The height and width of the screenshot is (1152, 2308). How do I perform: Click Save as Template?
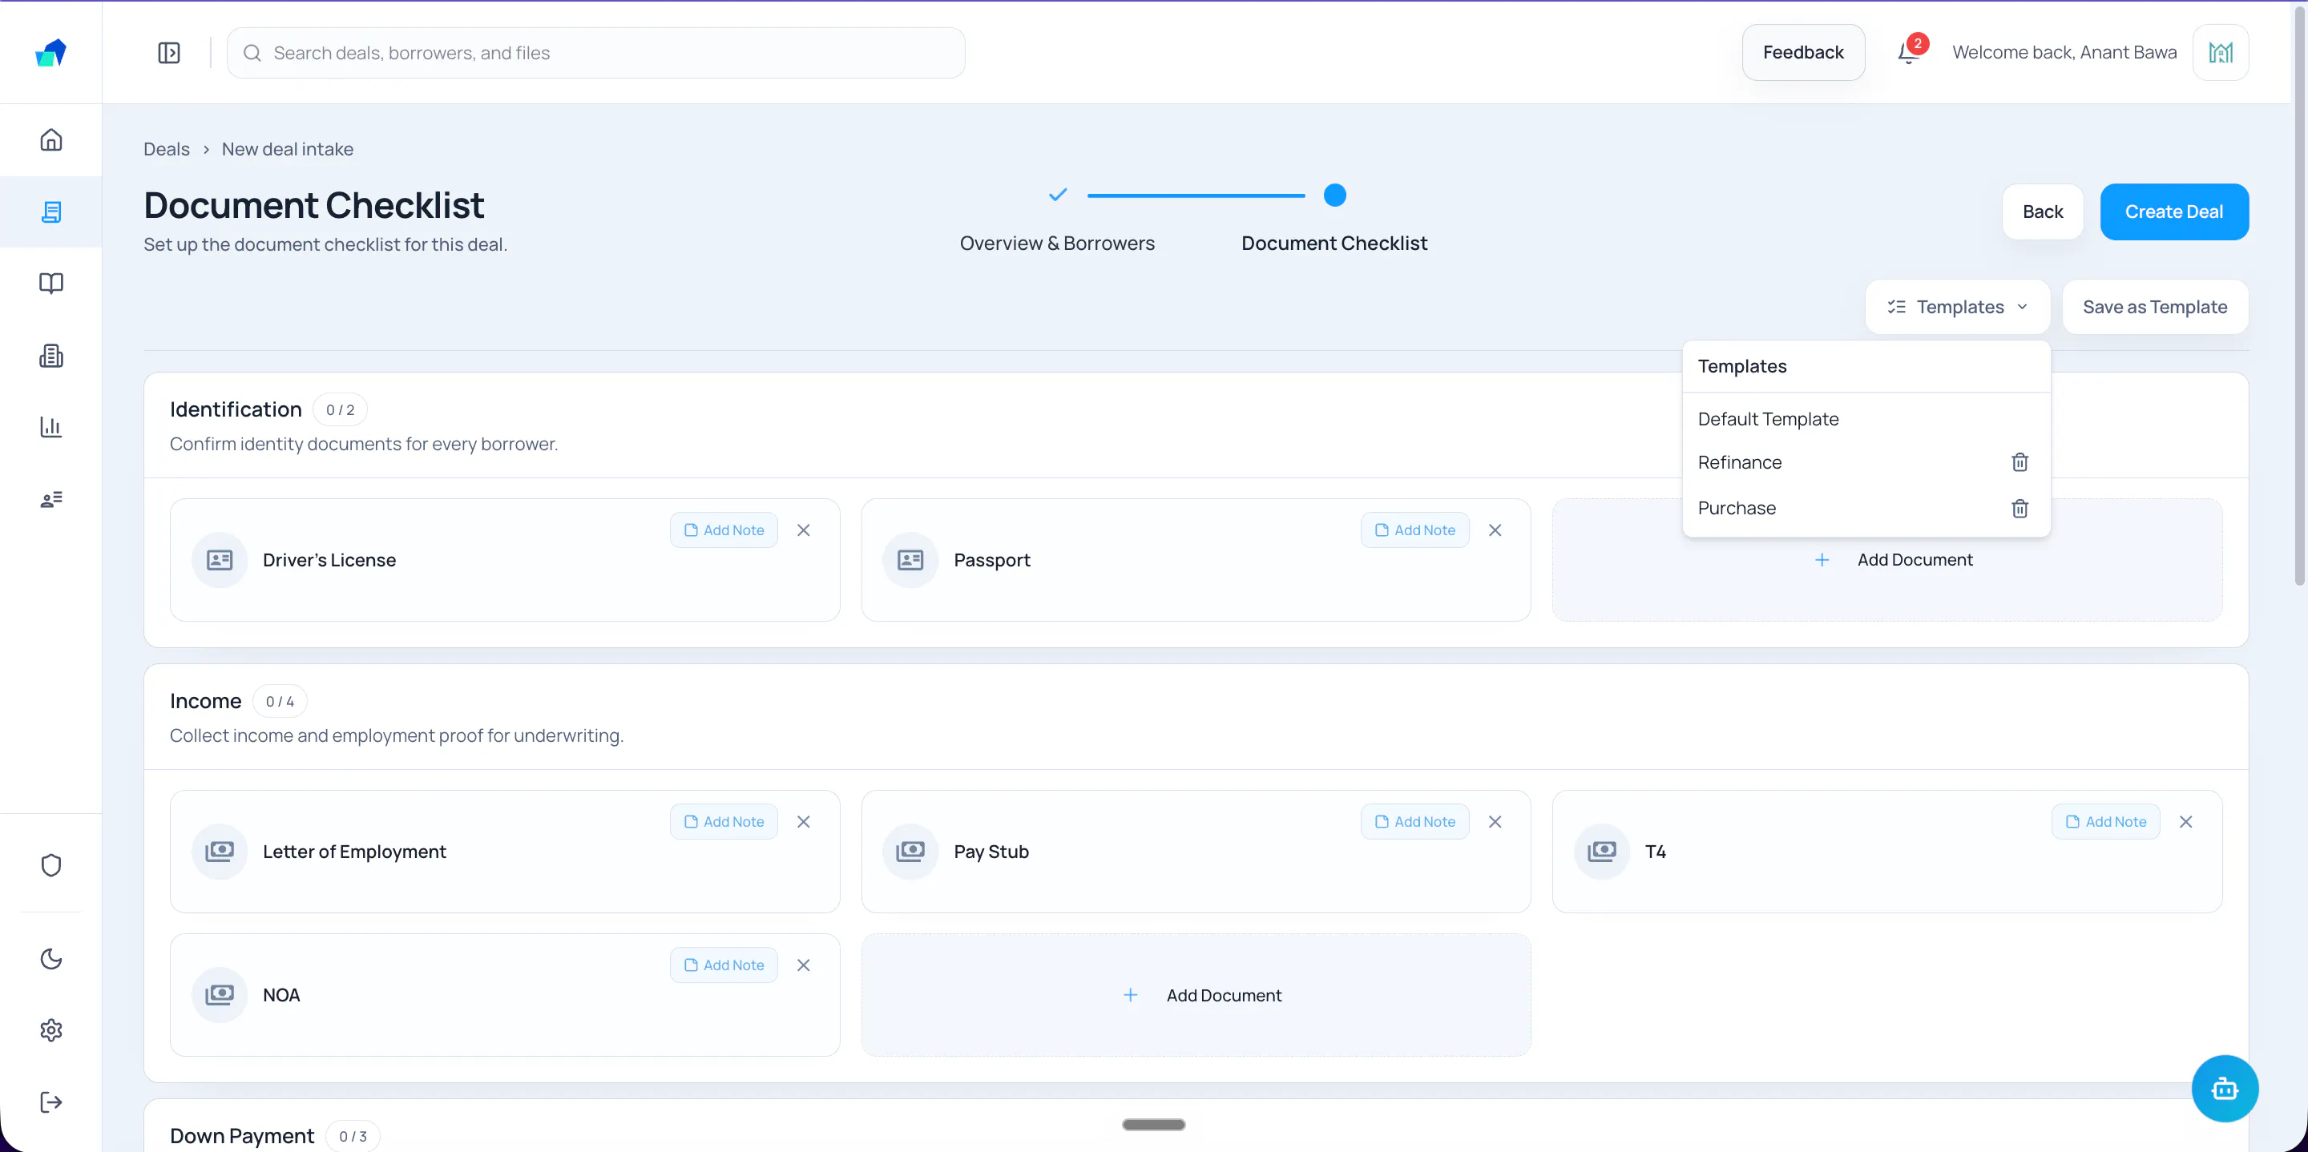tap(2156, 308)
